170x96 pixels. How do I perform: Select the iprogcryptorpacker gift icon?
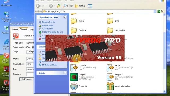click(x=110, y=86)
